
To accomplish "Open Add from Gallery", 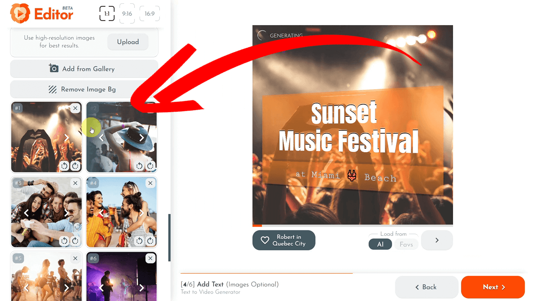I will (x=84, y=69).
